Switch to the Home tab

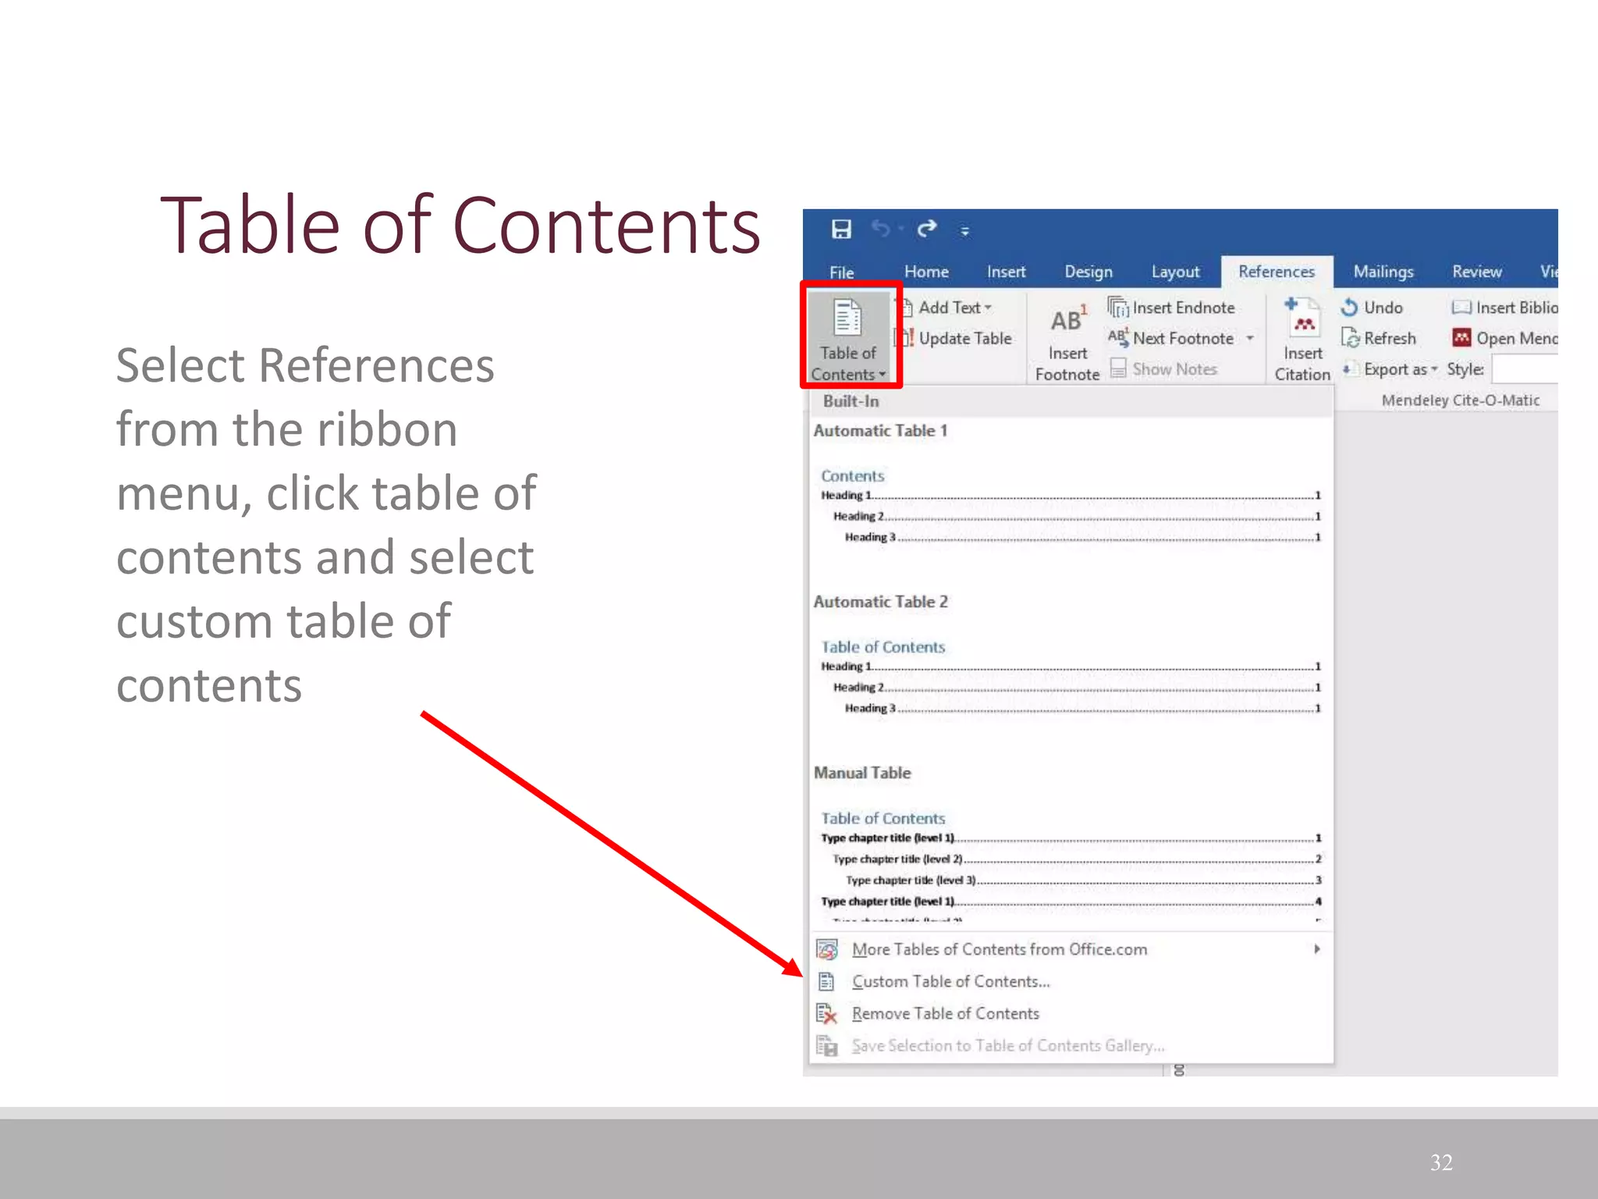pos(926,272)
